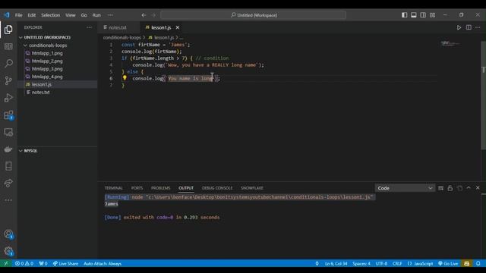The width and height of the screenshot is (486, 273).
Task: Switch to the Terminal panel tab
Action: point(113,188)
